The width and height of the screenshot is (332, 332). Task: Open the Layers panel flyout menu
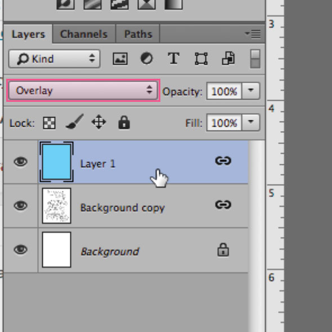pos(253,34)
